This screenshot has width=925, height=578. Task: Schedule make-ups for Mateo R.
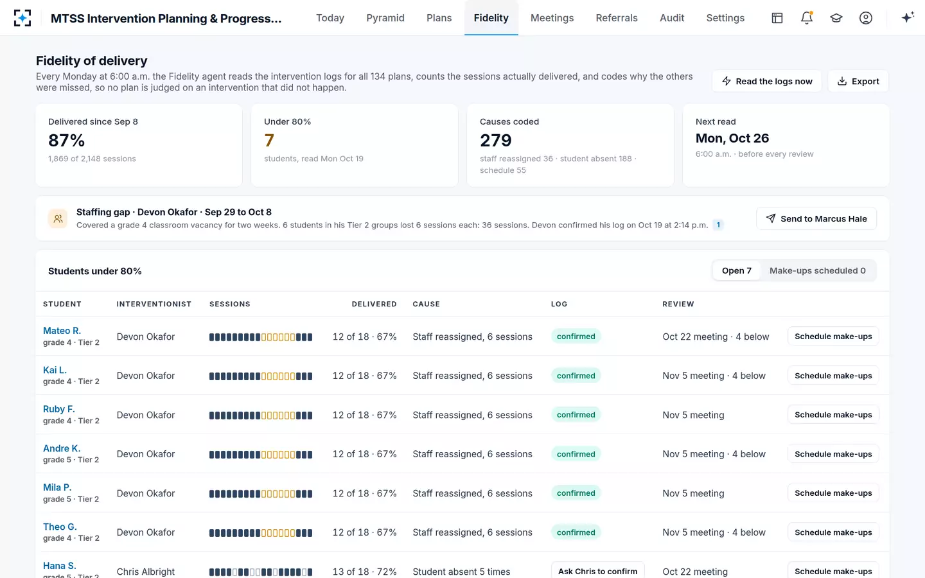(x=833, y=337)
